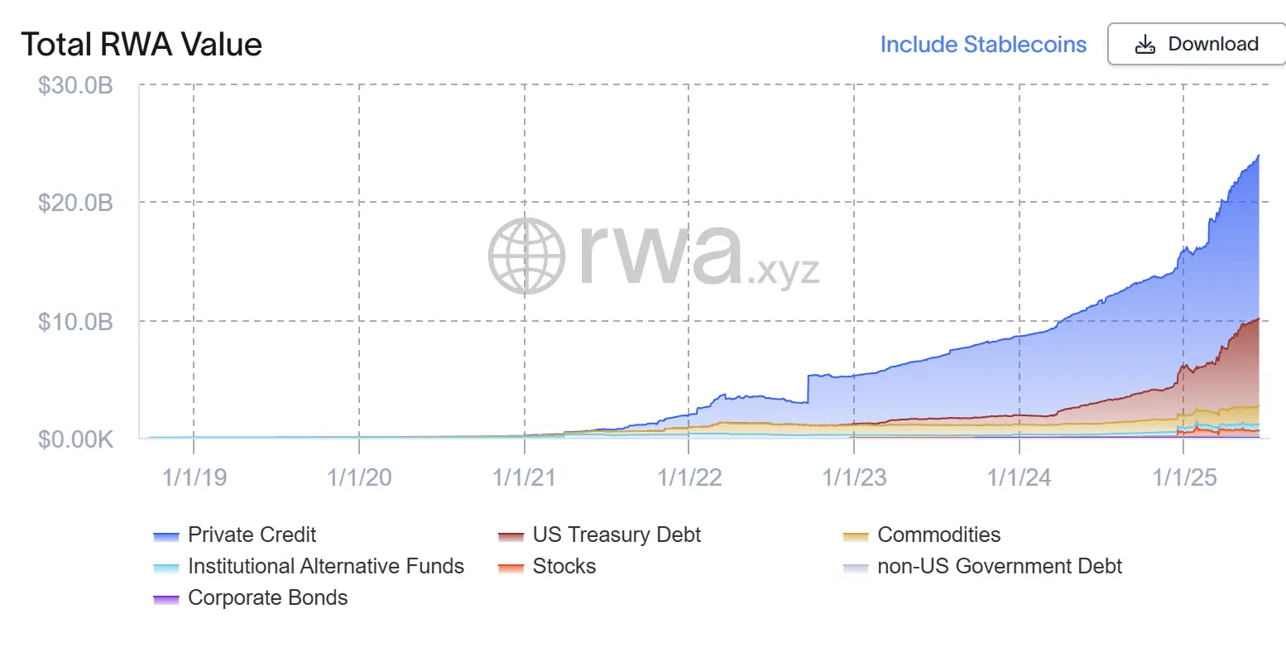Expand the Download options
The height and width of the screenshot is (652, 1286).
1196,44
